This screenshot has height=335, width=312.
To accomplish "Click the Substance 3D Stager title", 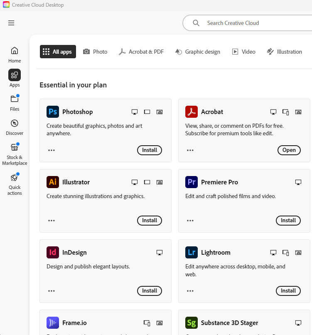I will (x=229, y=323).
